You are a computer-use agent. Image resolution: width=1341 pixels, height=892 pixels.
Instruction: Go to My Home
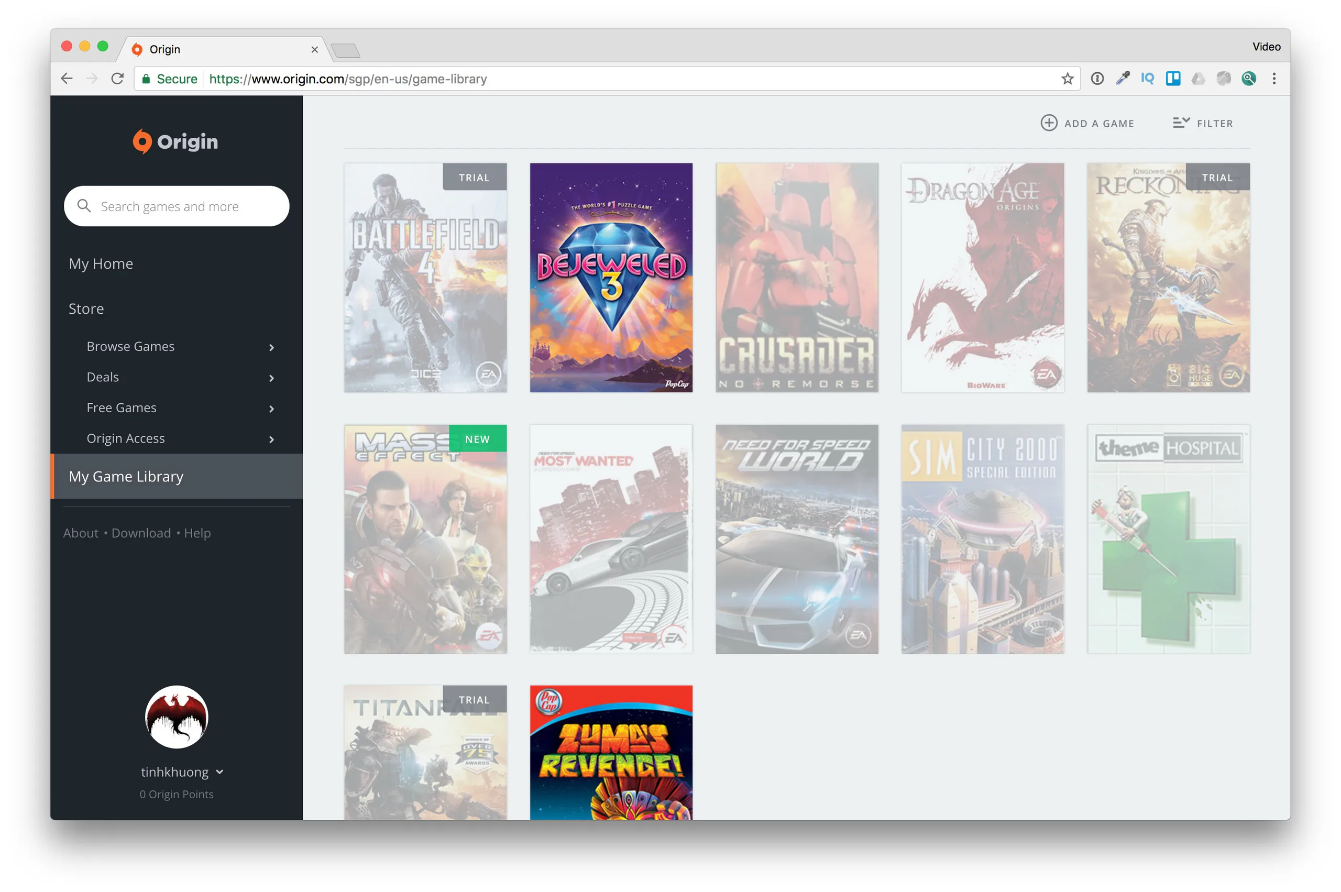[101, 263]
